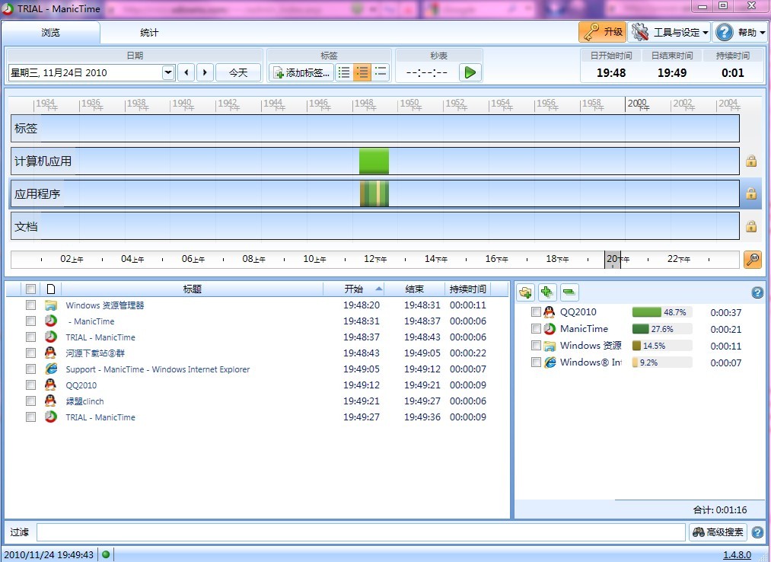
Task: Sort by the 持续时间 column header
Action: (467, 289)
